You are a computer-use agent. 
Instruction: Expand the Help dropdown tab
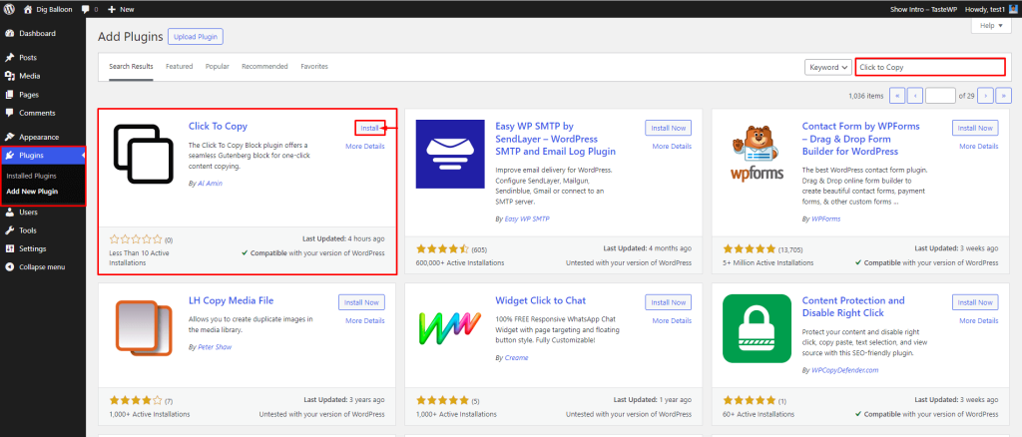(991, 25)
